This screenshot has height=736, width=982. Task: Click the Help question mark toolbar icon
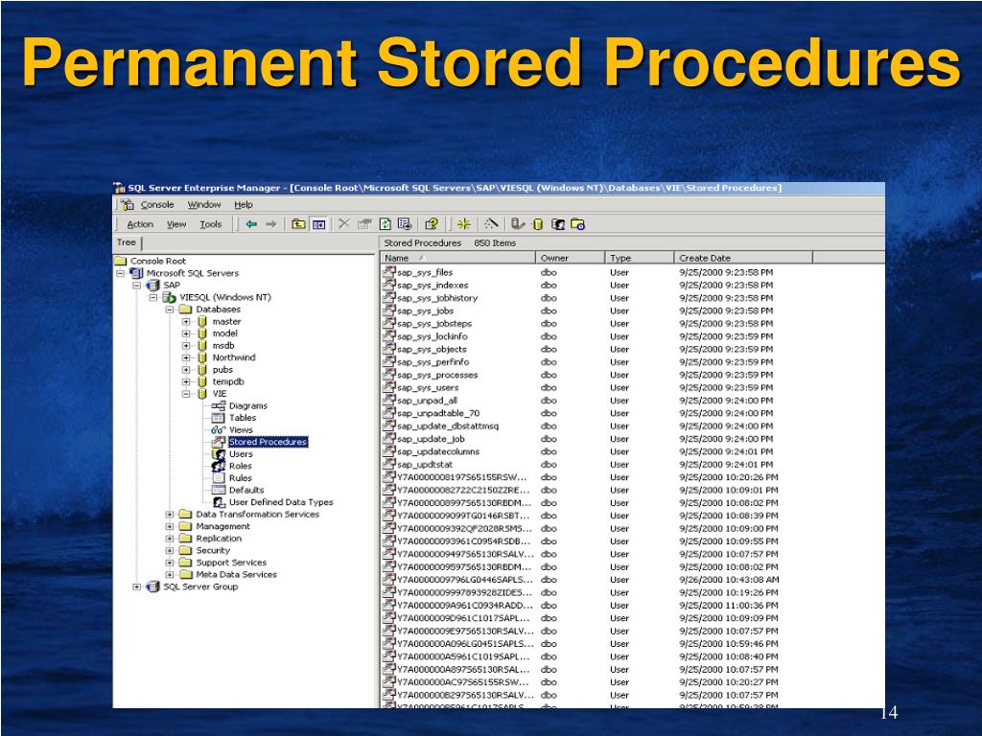432,224
